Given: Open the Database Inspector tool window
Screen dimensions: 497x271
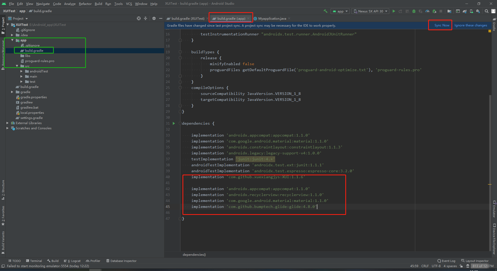Looking at the screenshot, I should click(121, 261).
